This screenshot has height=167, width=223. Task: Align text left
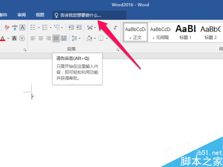[33, 38]
